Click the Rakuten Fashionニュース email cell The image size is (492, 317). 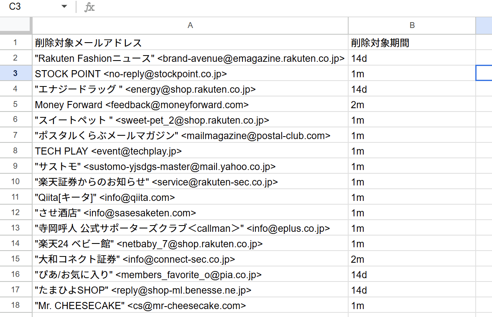[190, 58]
